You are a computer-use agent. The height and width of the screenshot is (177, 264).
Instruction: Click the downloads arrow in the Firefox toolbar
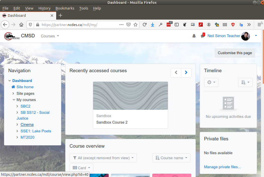[x=153, y=25]
